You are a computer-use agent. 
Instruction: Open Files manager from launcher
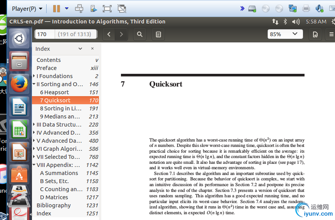pos(19,61)
